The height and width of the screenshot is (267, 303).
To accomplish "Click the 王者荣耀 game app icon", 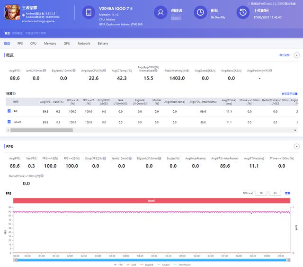I will (12, 12).
